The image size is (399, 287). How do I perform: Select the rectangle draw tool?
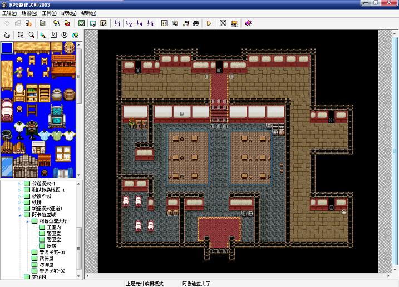[x=53, y=35]
